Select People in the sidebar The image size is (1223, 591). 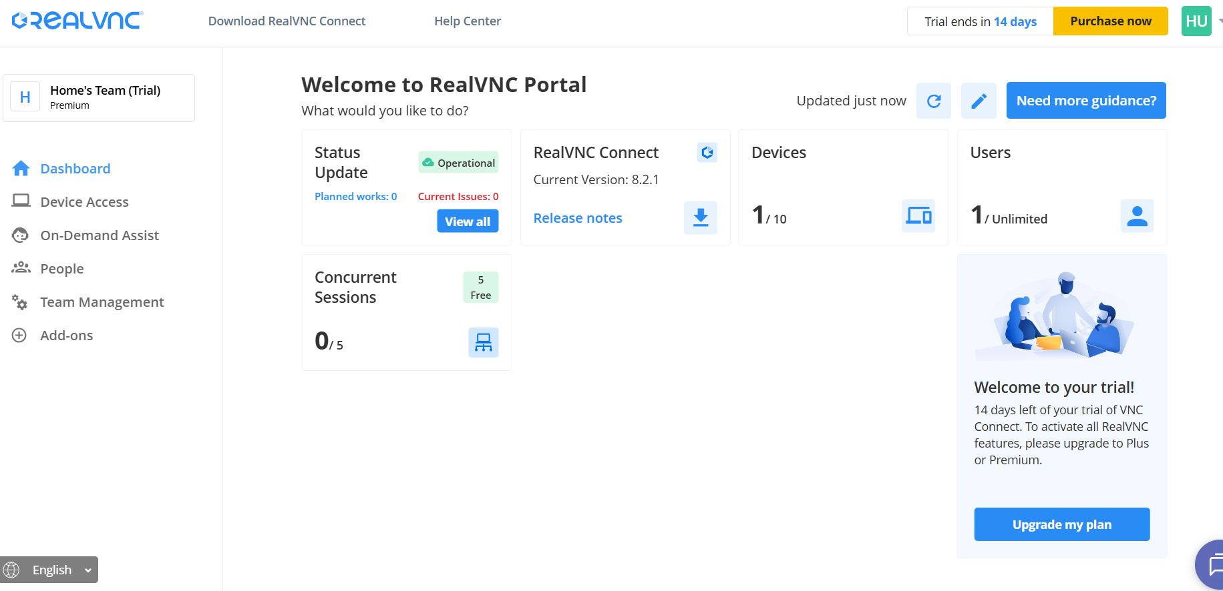[x=62, y=269]
